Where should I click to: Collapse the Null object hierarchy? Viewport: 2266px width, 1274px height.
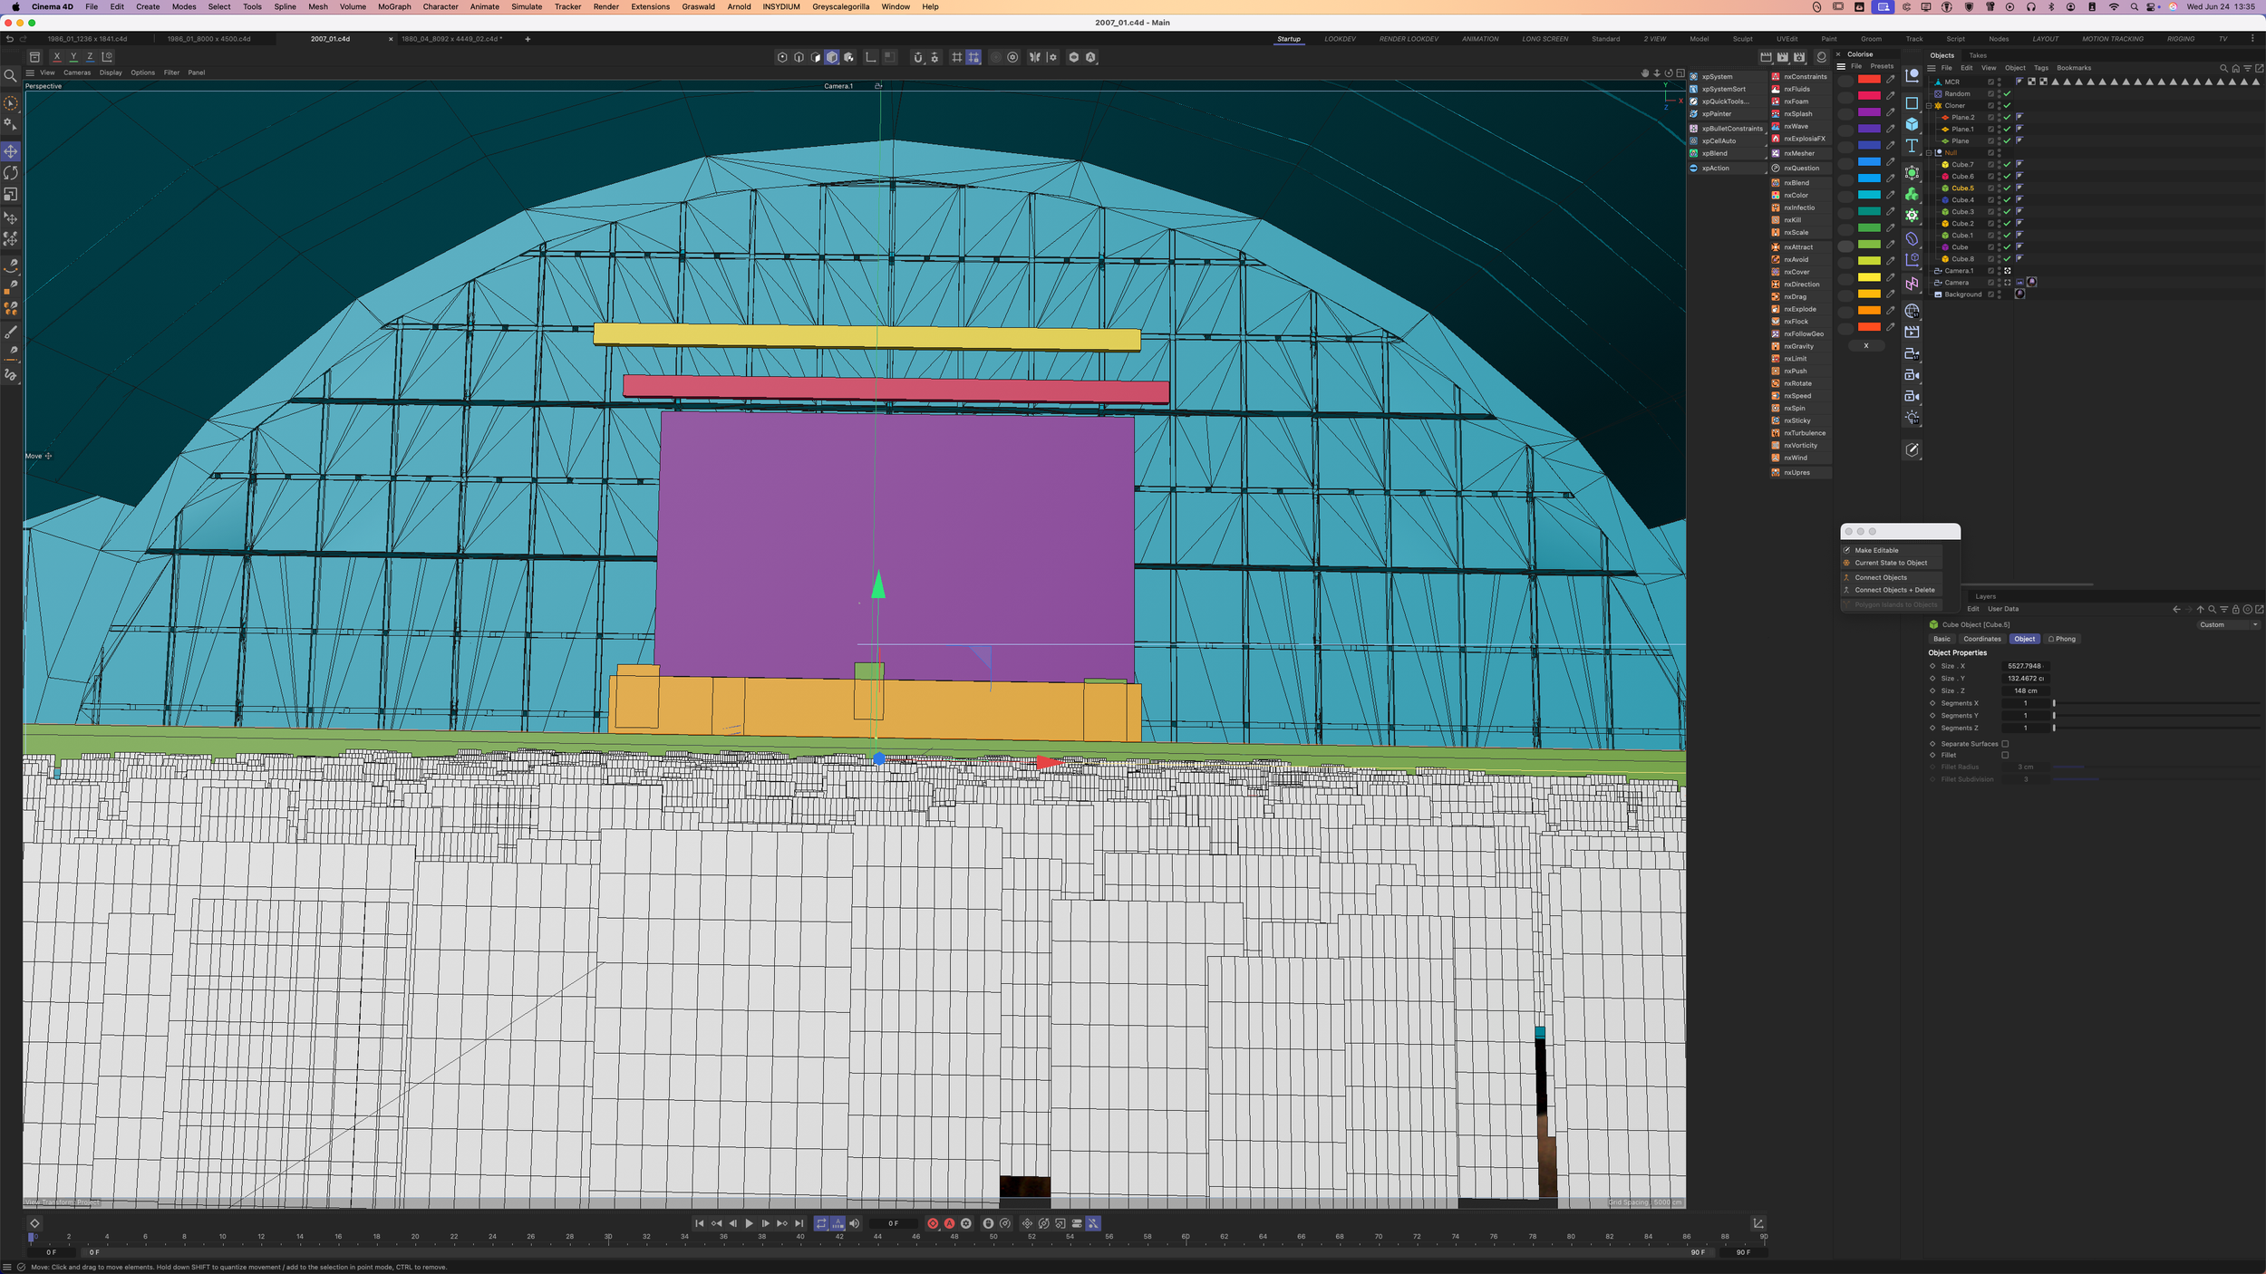click(x=1929, y=153)
